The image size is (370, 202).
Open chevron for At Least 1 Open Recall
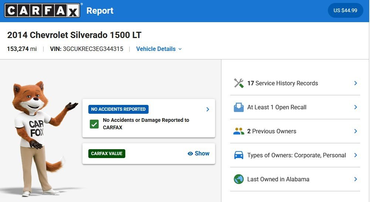(356, 107)
